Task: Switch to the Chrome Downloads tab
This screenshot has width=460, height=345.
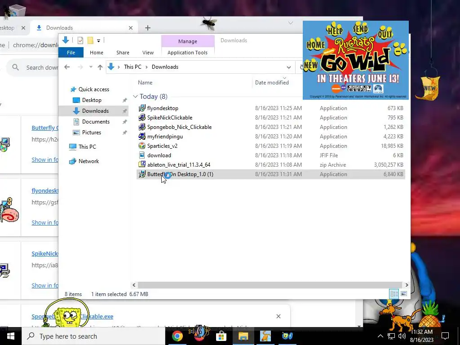Action: 84,28
